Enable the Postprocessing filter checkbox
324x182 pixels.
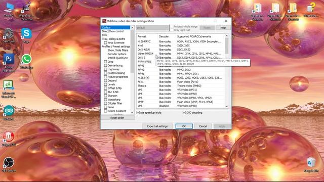click(x=105, y=73)
